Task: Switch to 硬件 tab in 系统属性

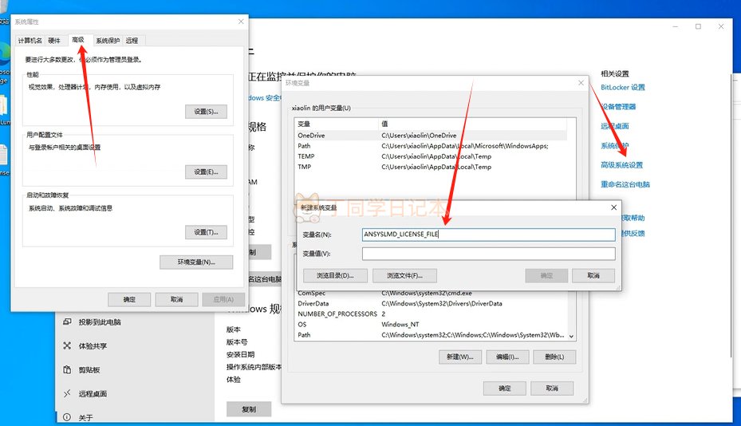Action: 54,41
